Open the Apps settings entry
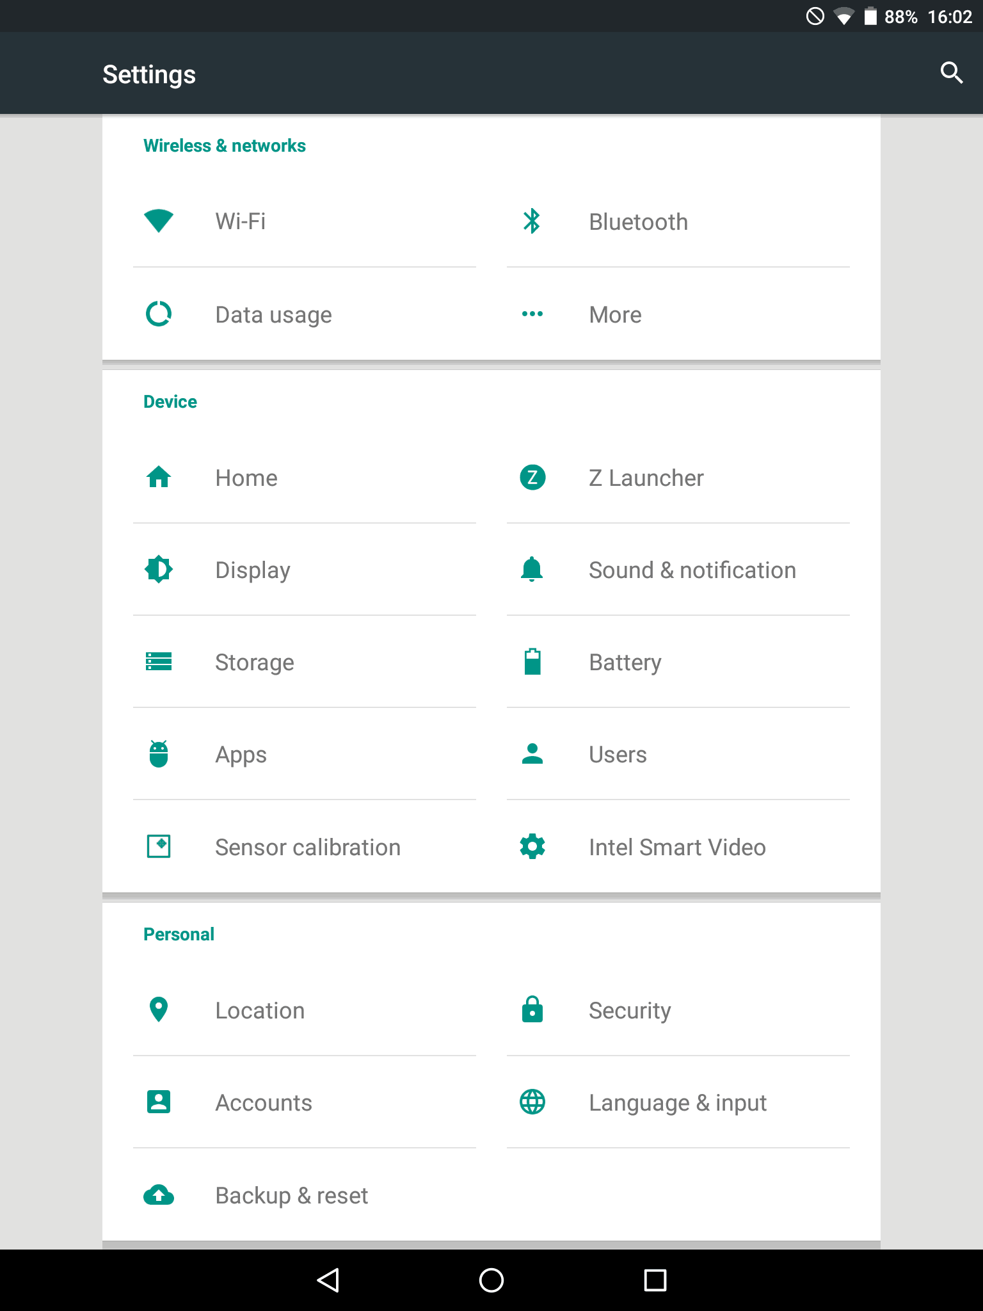Viewport: 983px width, 1311px height. pyautogui.click(x=241, y=755)
